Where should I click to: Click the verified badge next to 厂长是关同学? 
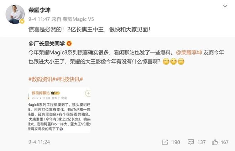click(69, 44)
